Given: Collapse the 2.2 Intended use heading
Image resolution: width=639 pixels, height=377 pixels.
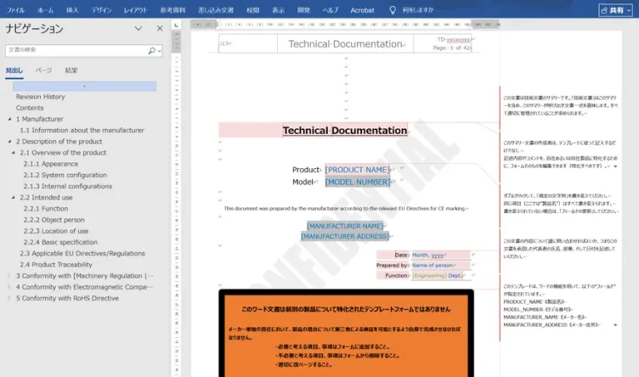Looking at the screenshot, I should click(x=13, y=198).
